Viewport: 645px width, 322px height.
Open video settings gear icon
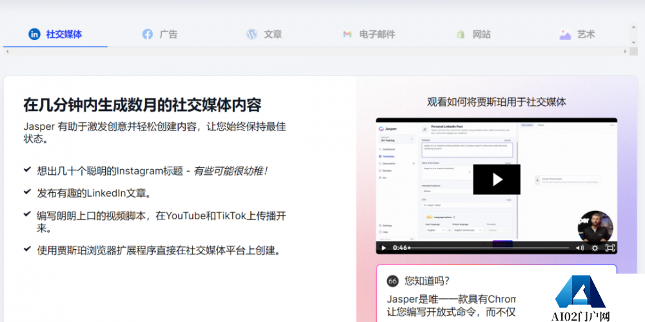coord(595,248)
